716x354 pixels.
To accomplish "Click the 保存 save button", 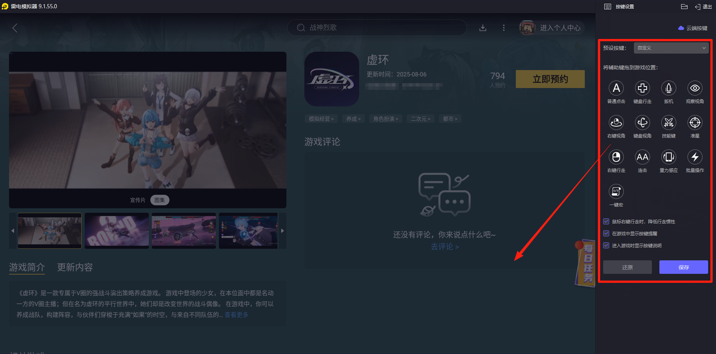I will (683, 267).
